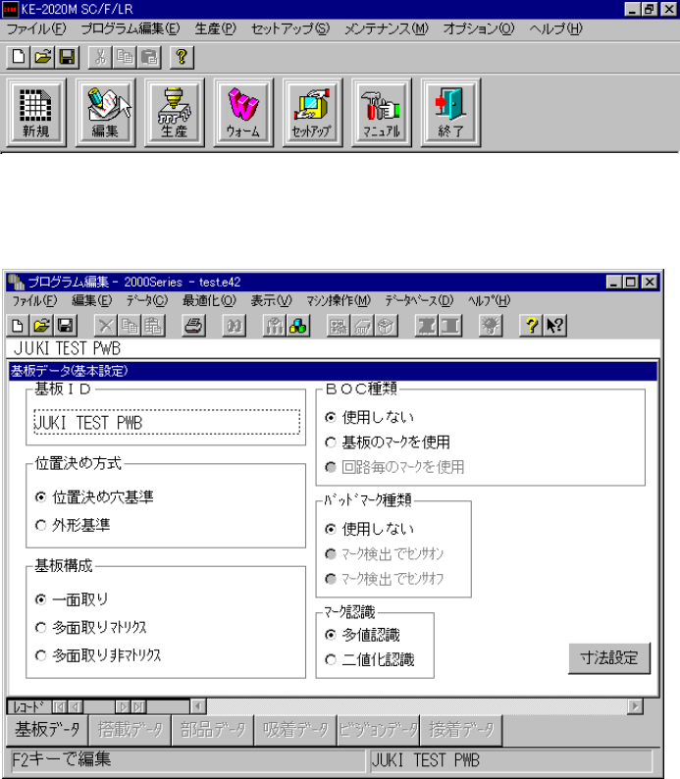Open 最適化(O) menu in program editor

pos(209,300)
